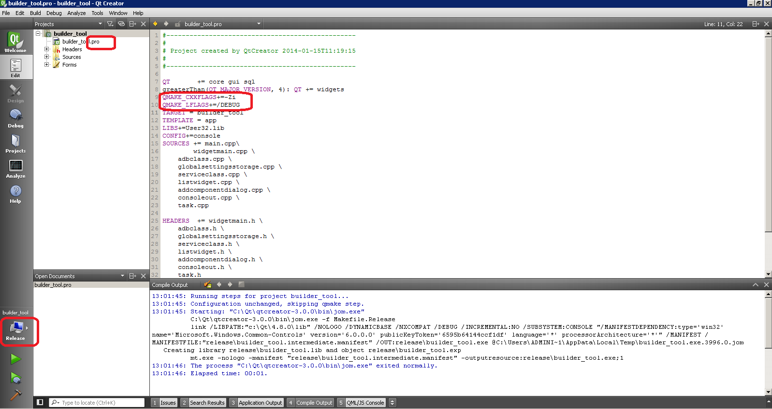Open the File menu
Viewport: 772px width, 409px height.
6,13
